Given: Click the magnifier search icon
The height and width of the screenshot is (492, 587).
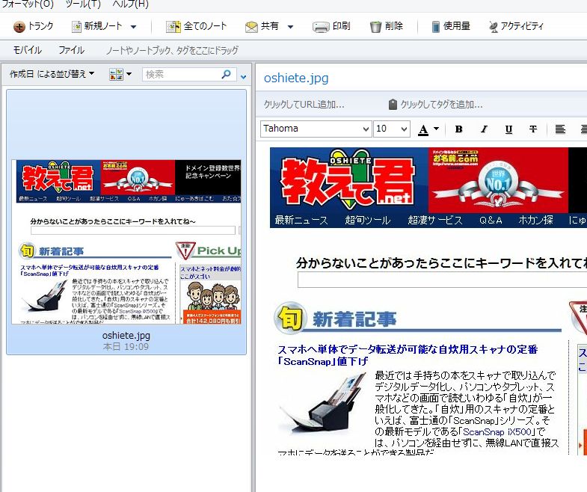Looking at the screenshot, I should (x=227, y=74).
